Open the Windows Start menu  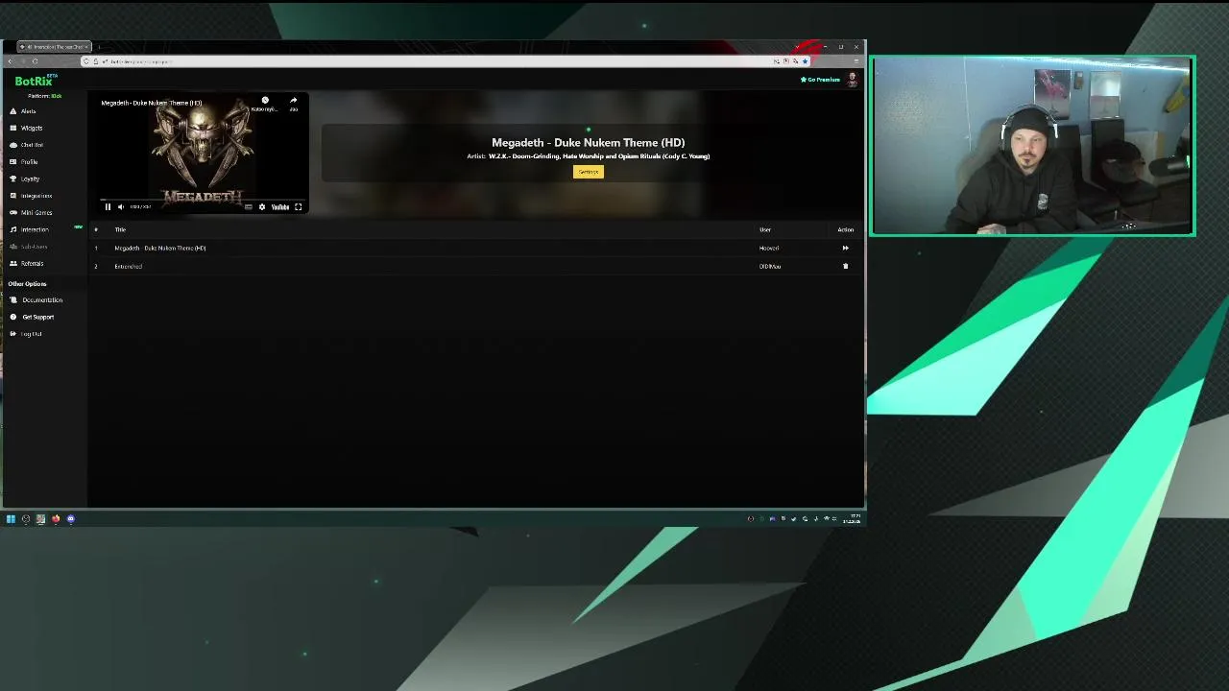click(x=11, y=519)
